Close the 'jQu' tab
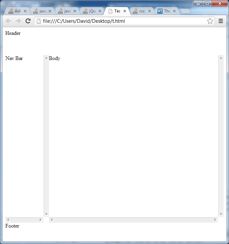The image size is (229, 244). [x=100, y=11]
